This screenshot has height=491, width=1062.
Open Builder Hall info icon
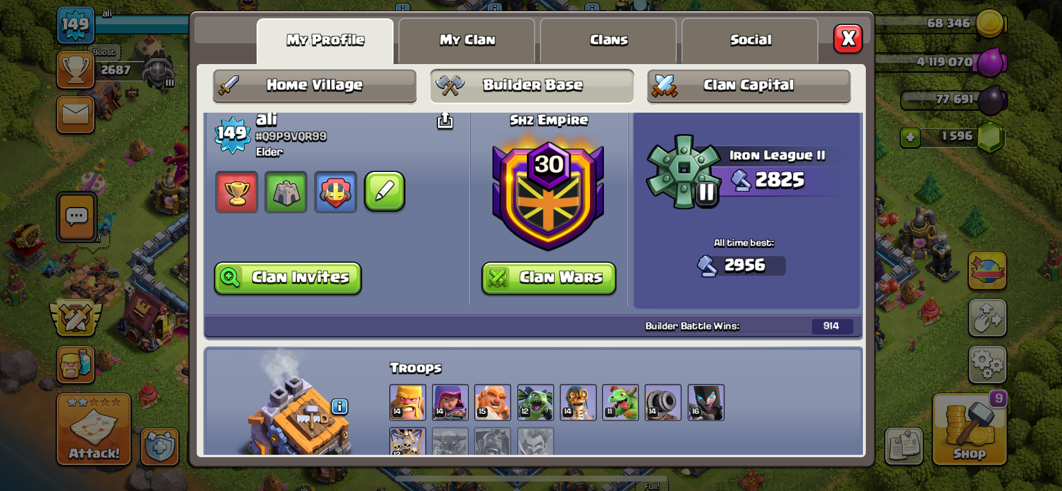click(340, 406)
